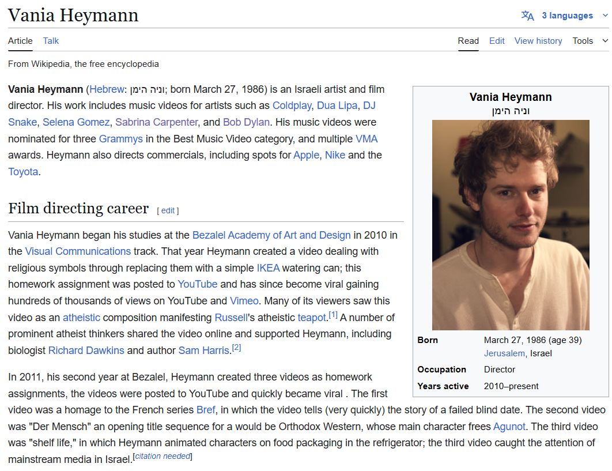The image size is (612, 471).
Task: Click the Born label in infobox
Action: pyautogui.click(x=428, y=340)
